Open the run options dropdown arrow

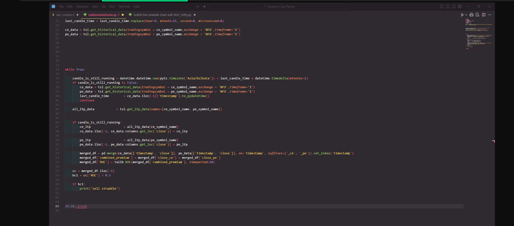[x=466, y=15]
